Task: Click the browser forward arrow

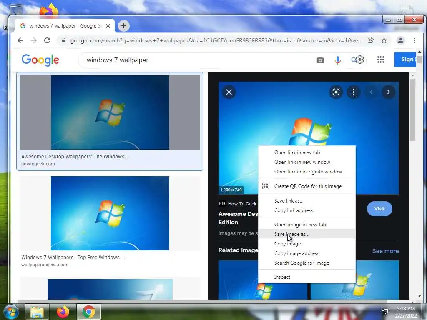Action: (x=33, y=40)
